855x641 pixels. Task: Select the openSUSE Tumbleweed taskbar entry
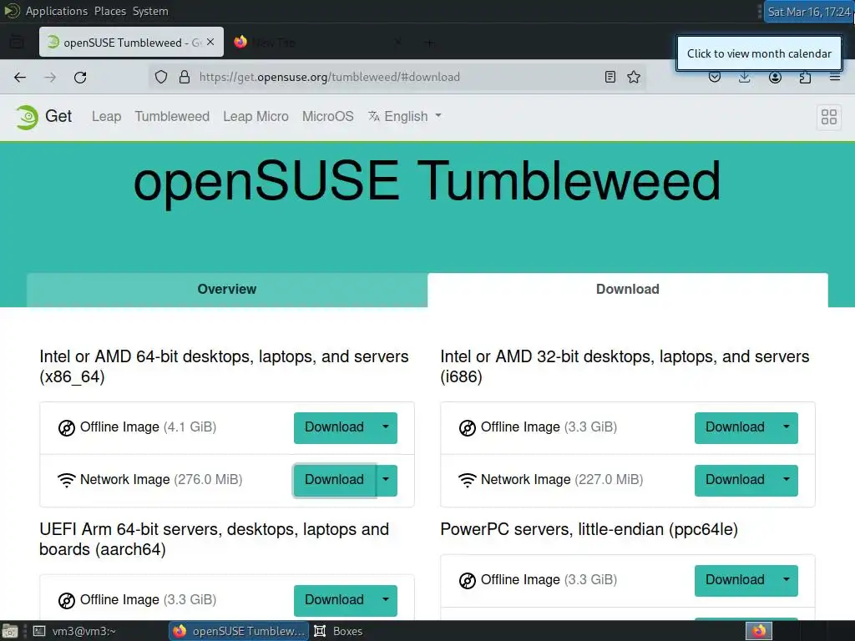pos(239,631)
